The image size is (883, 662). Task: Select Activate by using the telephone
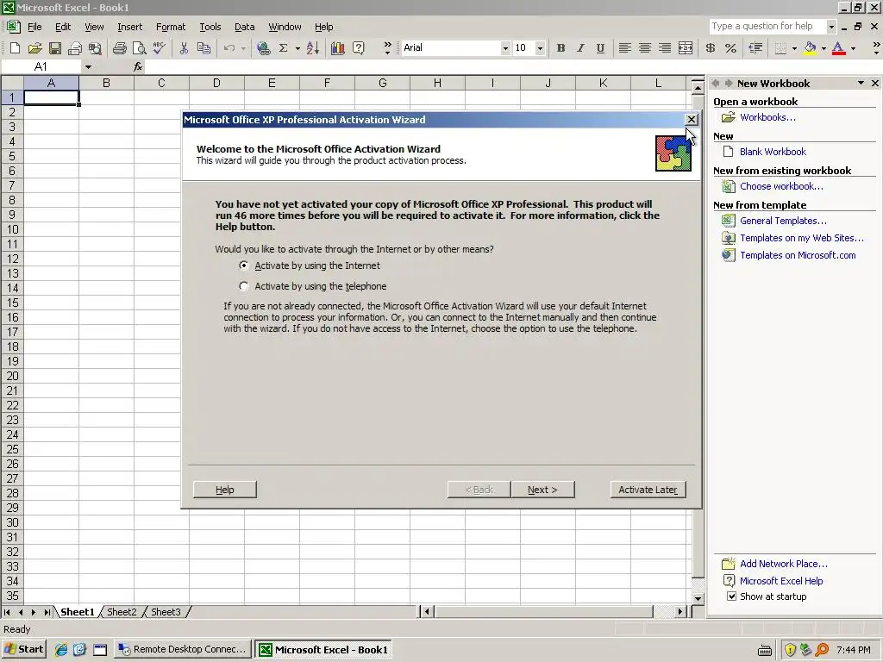click(x=244, y=286)
